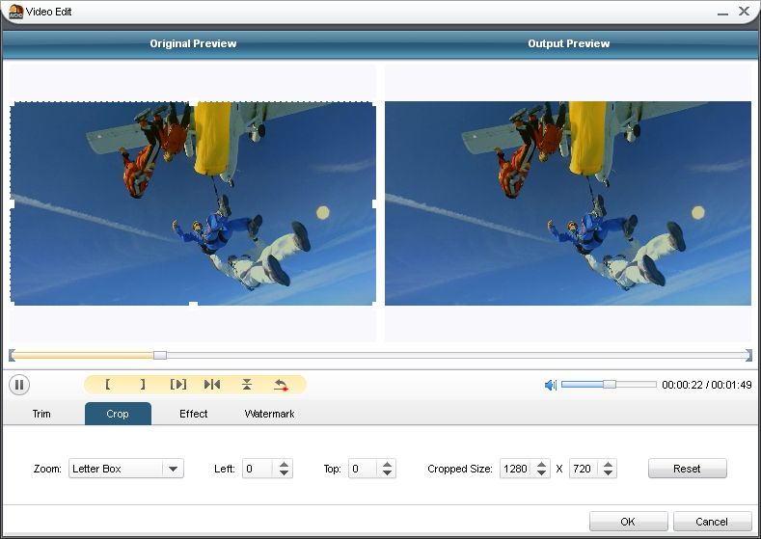Click the cropped width field 1280

point(516,469)
